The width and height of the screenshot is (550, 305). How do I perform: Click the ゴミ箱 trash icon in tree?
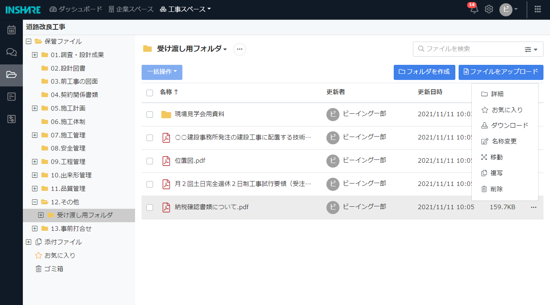click(38, 269)
